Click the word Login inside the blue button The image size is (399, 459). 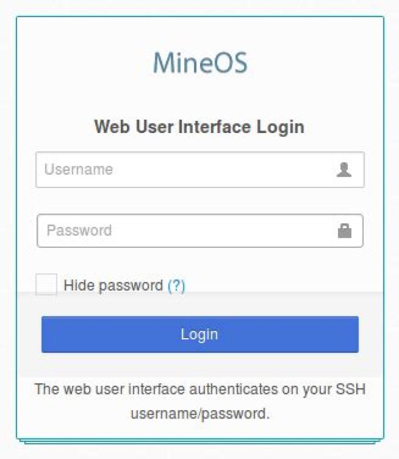click(x=199, y=335)
